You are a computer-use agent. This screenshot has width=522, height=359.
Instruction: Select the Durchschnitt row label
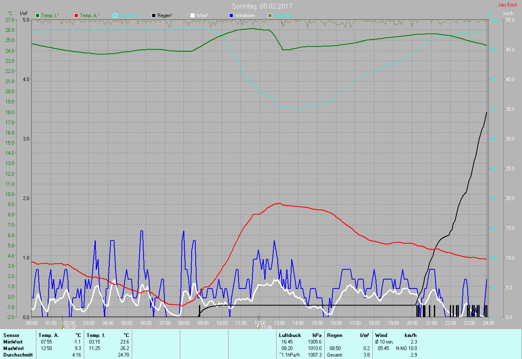click(18, 355)
